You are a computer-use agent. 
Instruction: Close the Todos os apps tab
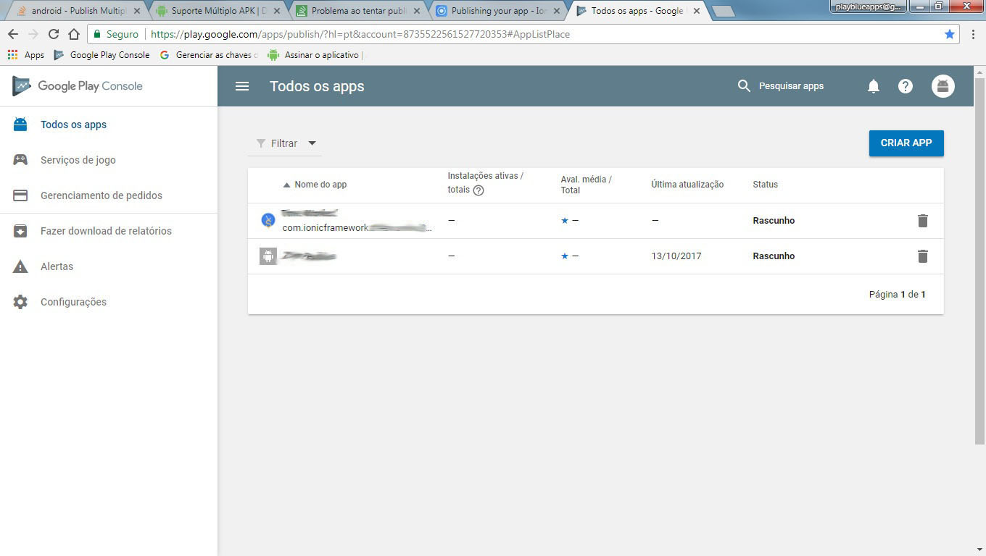(x=696, y=11)
